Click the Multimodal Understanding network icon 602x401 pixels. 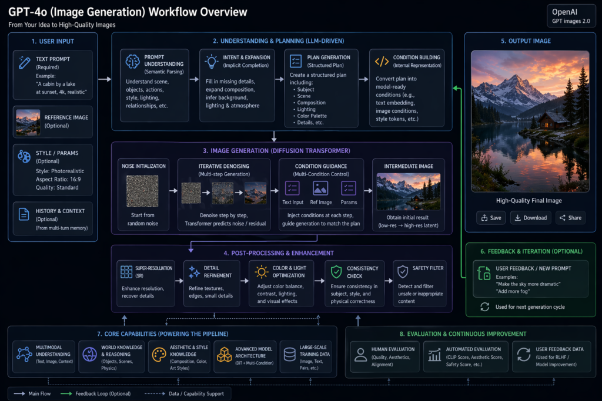(24, 353)
